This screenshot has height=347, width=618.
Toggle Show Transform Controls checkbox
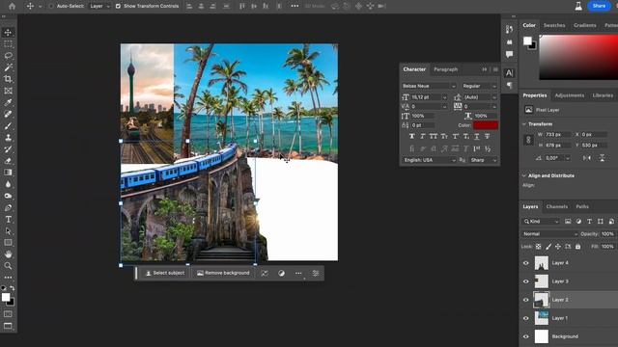coord(118,6)
